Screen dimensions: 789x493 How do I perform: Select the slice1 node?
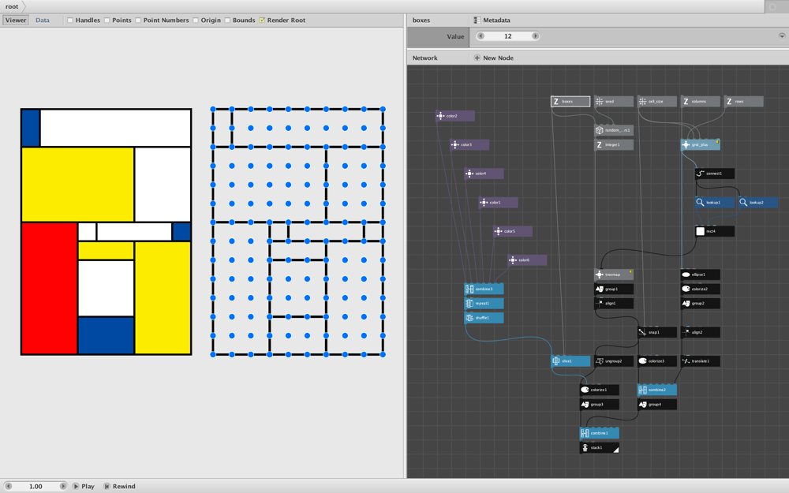pyautogui.click(x=570, y=361)
